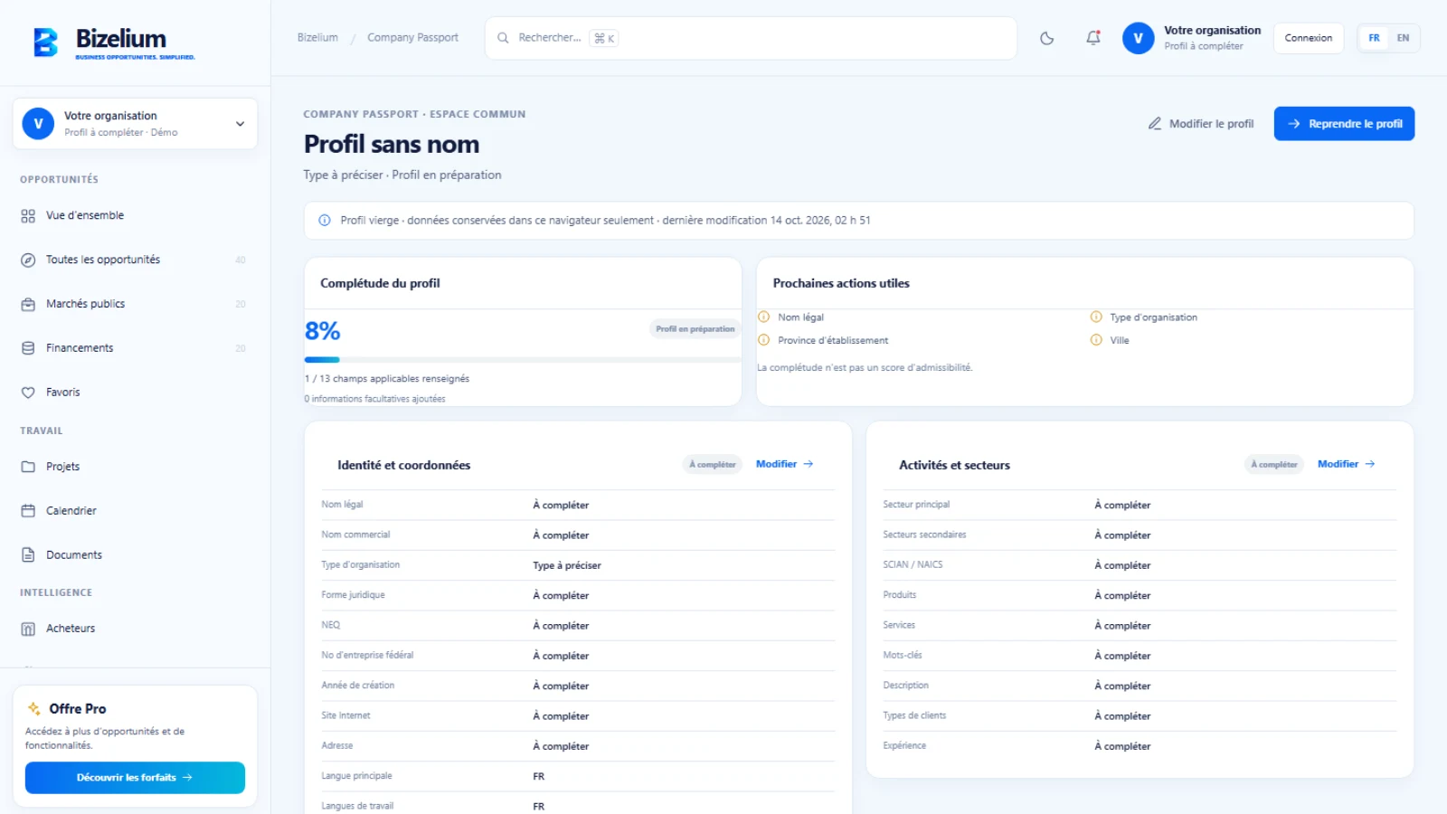Click the Reprendre le profil button

point(1344,124)
